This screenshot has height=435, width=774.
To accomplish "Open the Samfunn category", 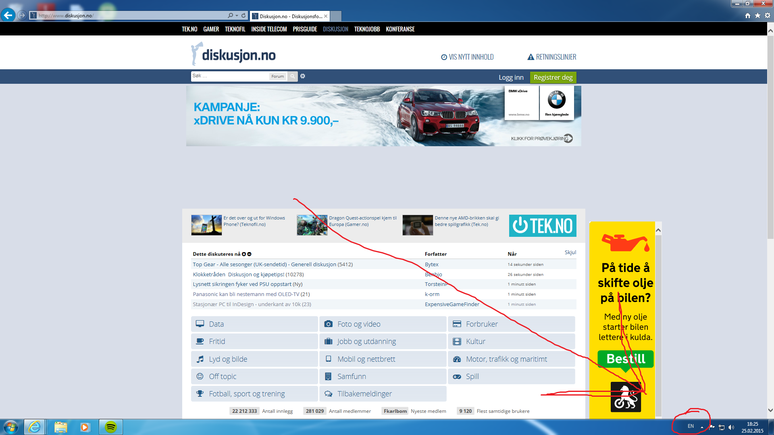I will pyautogui.click(x=383, y=376).
